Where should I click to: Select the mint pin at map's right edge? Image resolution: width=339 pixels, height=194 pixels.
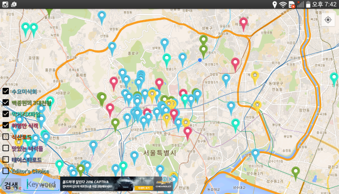[x=334, y=79]
